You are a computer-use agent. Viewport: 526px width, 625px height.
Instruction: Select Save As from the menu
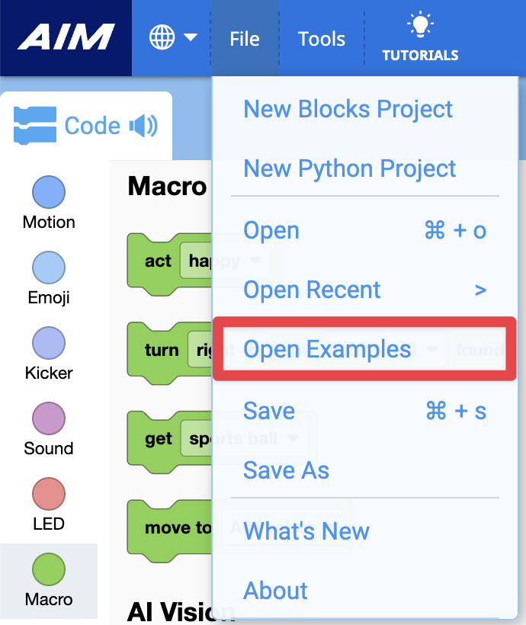pyautogui.click(x=286, y=470)
